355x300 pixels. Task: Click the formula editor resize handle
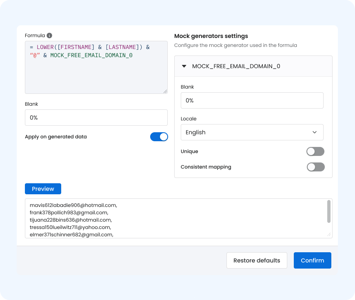165,91
